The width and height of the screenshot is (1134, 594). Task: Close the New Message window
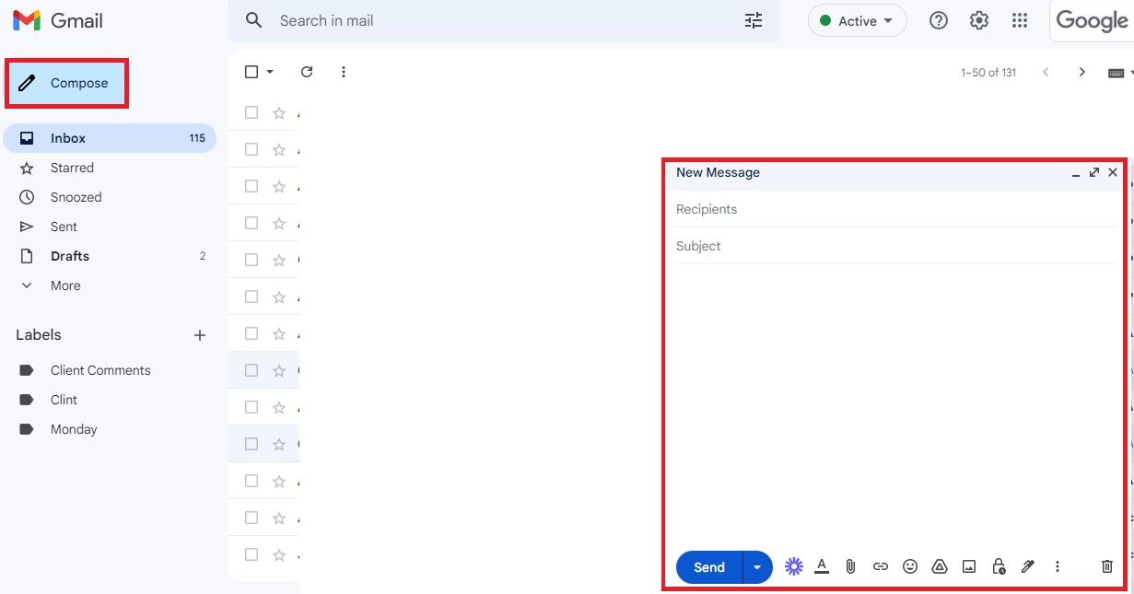(1113, 172)
